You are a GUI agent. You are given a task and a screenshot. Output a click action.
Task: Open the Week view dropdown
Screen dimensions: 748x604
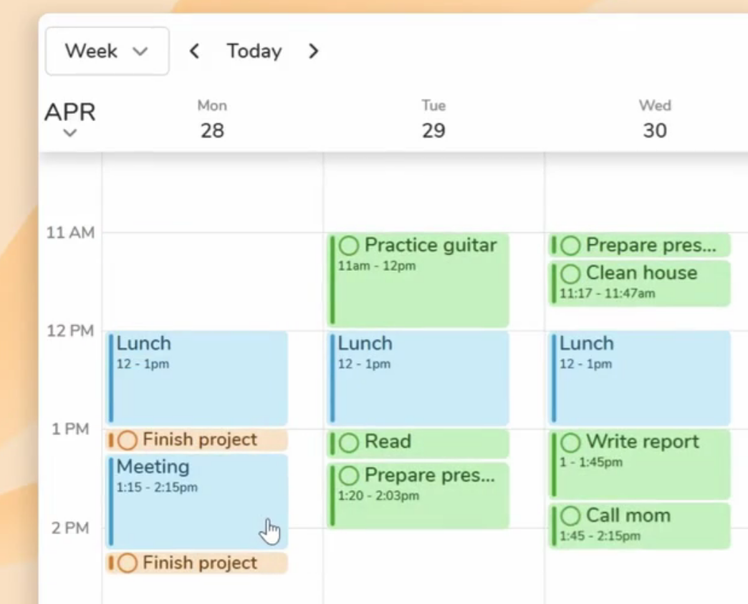click(x=107, y=51)
